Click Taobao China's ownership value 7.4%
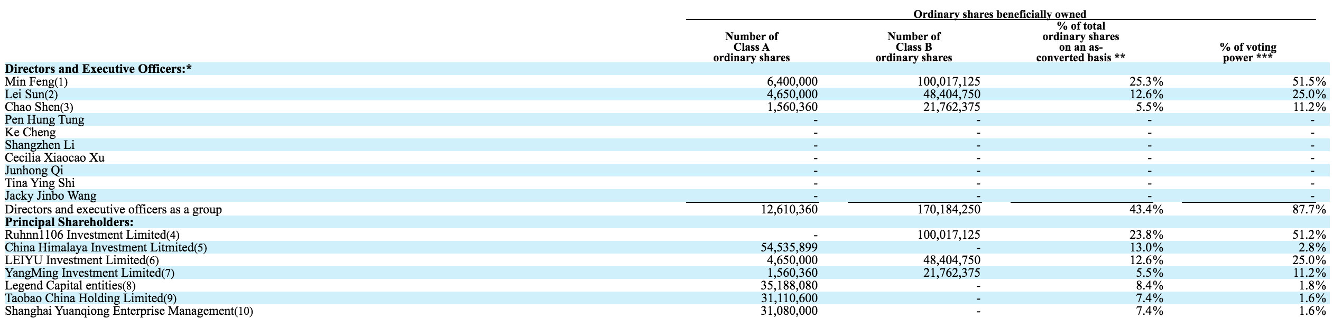 click(x=1150, y=298)
